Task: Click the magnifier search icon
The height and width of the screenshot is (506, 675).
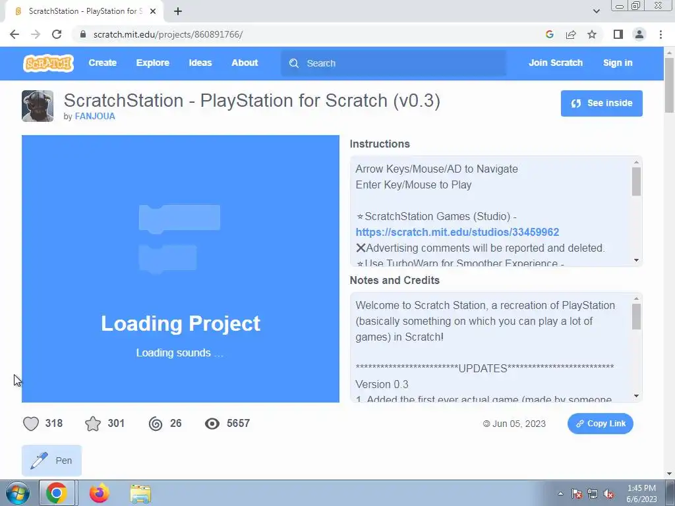Action: (294, 63)
